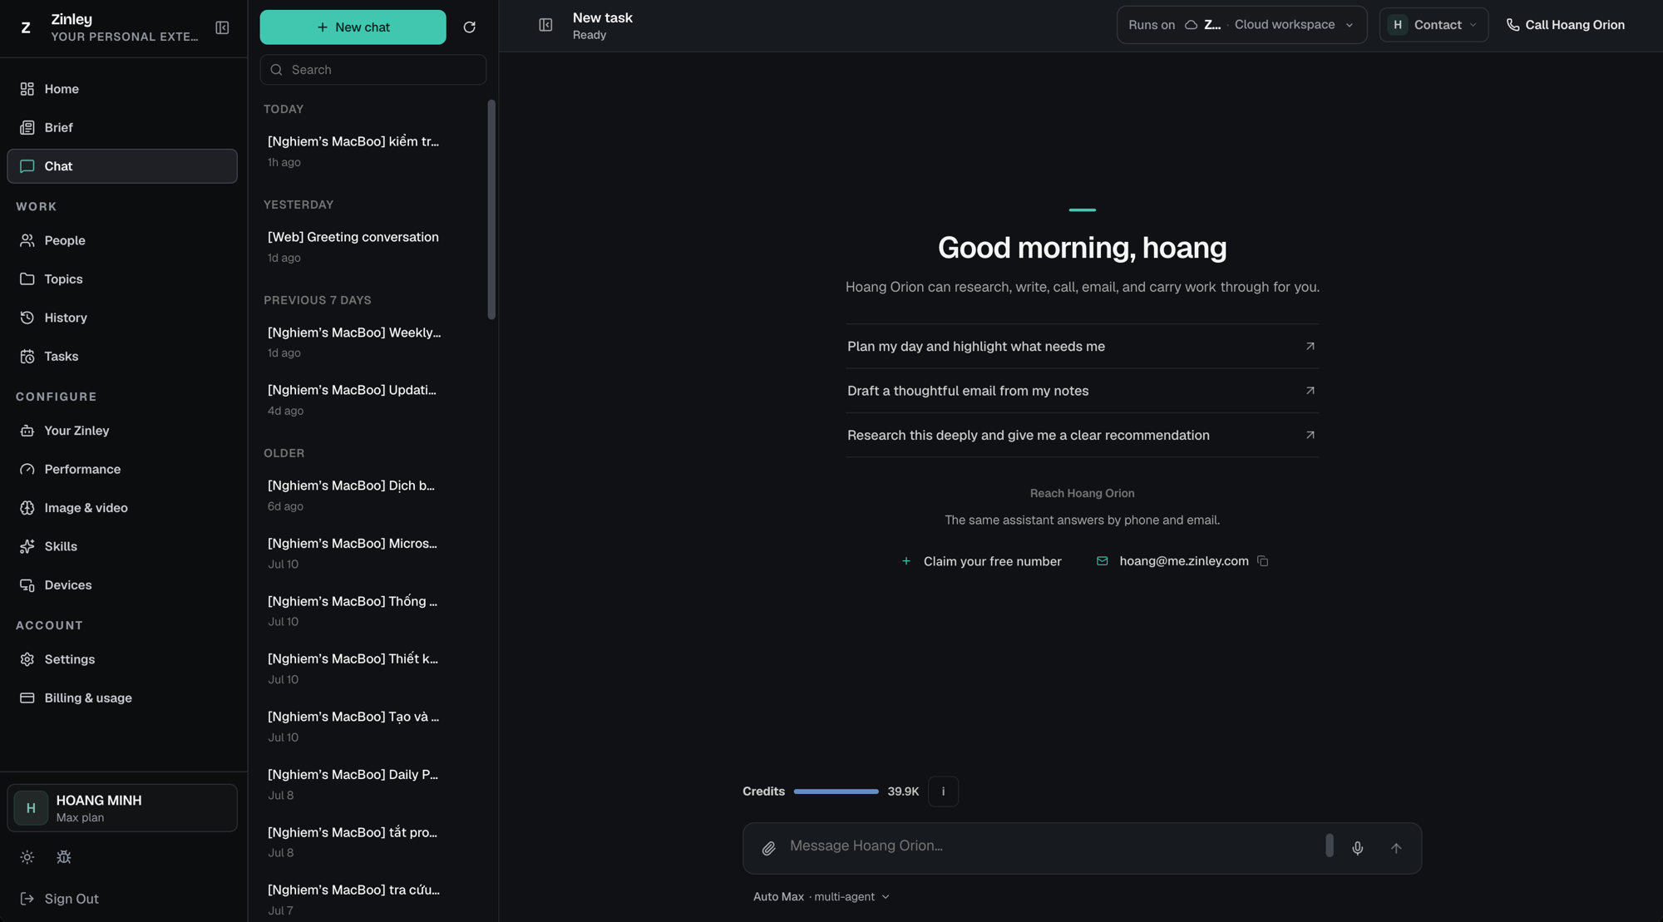The image size is (1663, 922).
Task: Open account Settings
Action: coord(122,659)
